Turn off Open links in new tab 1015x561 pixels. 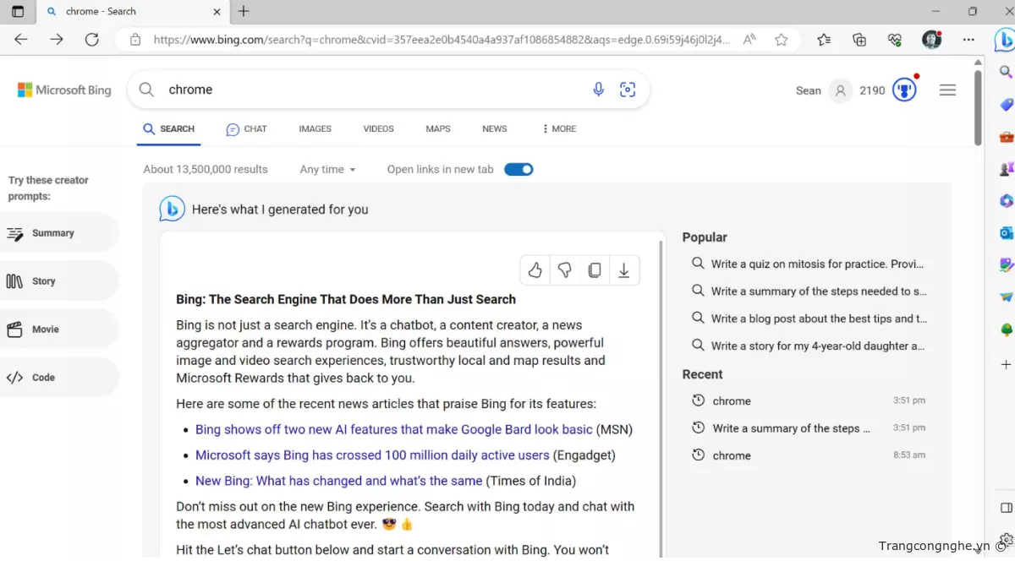tap(518, 169)
